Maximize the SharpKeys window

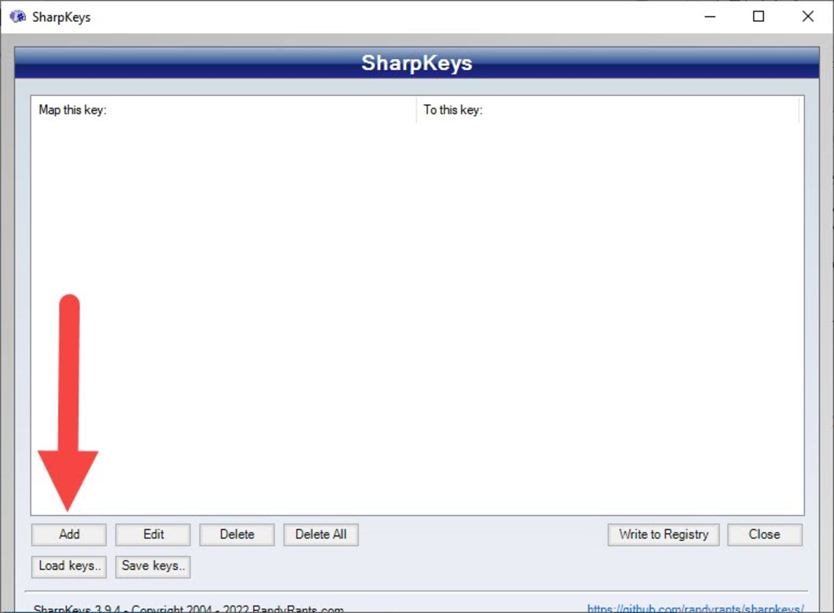tap(759, 17)
